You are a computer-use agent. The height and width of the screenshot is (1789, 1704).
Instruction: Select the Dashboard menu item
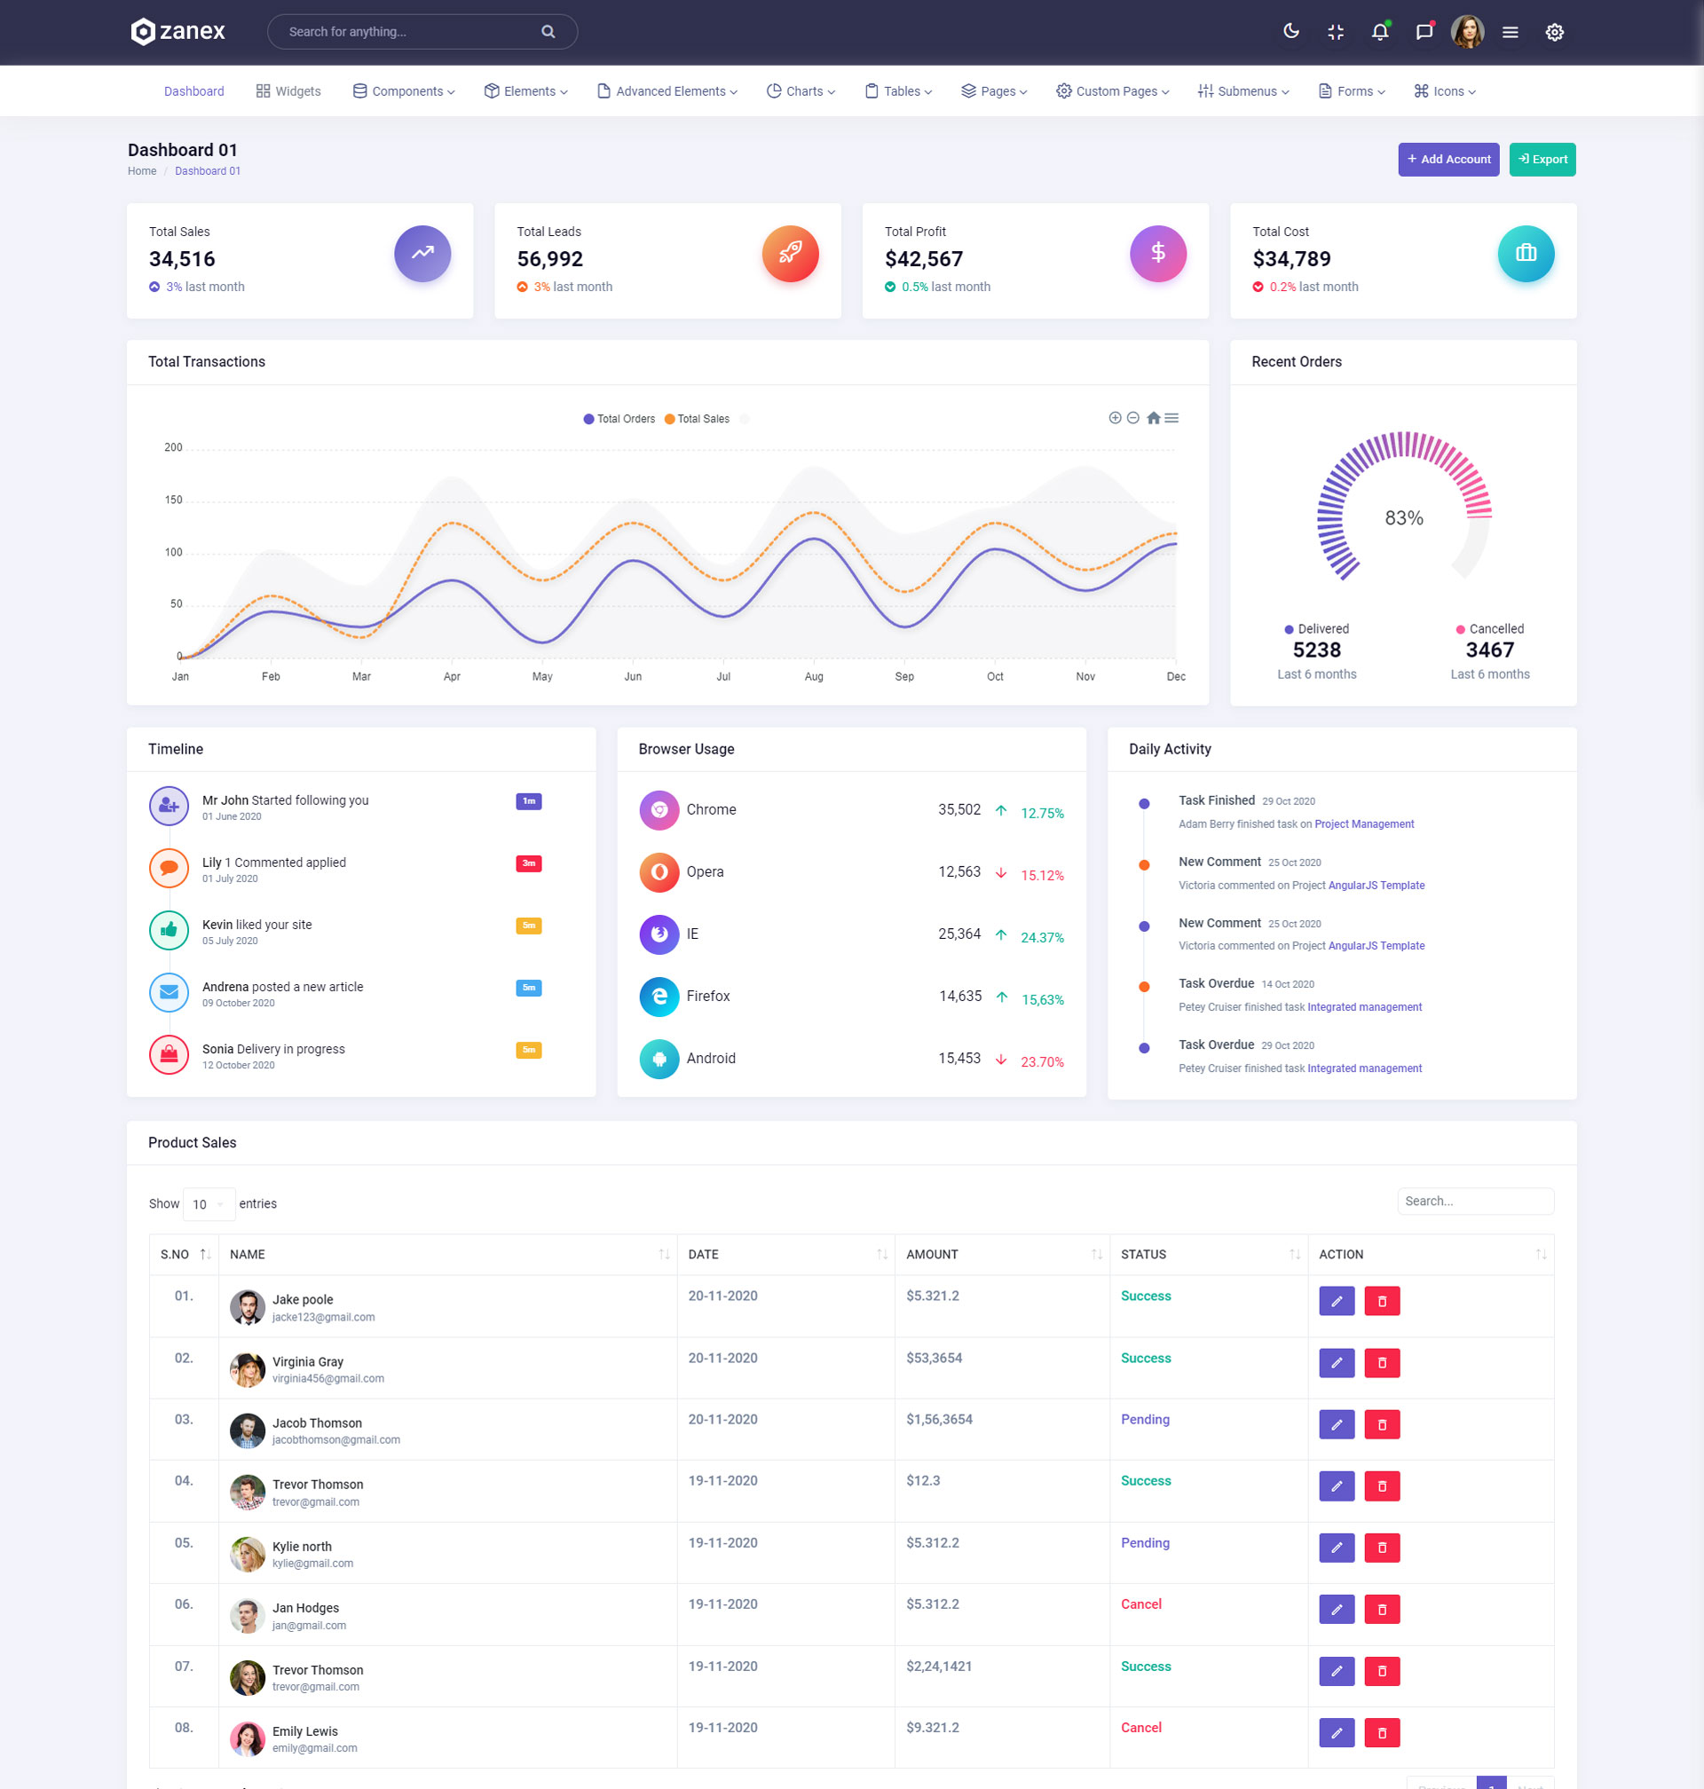[x=193, y=91]
